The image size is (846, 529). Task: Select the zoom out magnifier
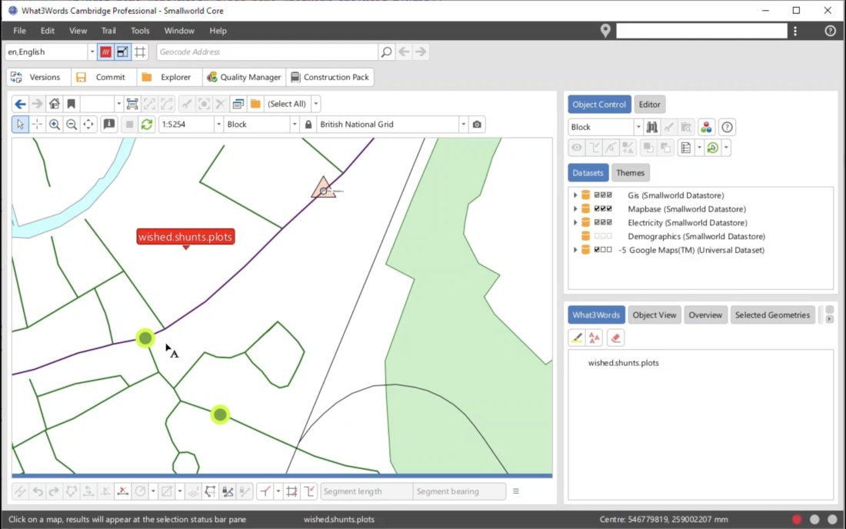72,124
